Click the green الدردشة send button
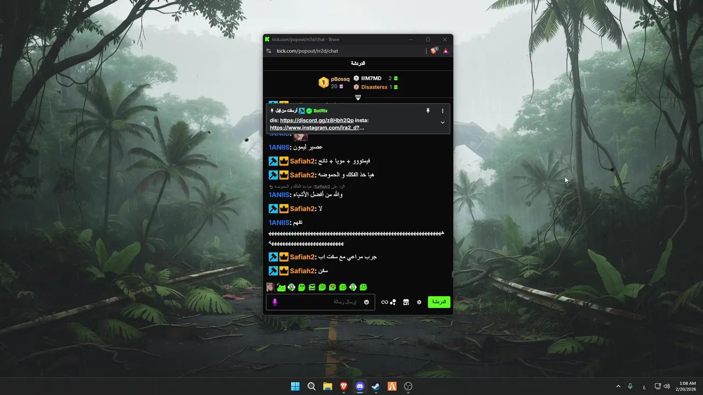This screenshot has height=395, width=703. (439, 302)
